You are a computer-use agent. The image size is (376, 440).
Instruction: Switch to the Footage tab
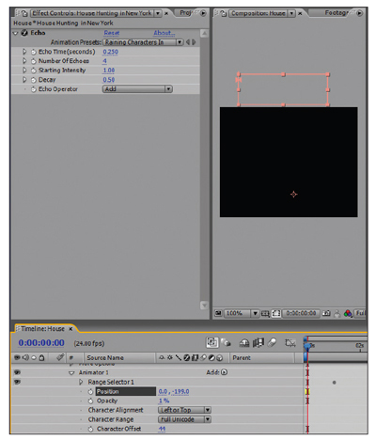(x=337, y=13)
